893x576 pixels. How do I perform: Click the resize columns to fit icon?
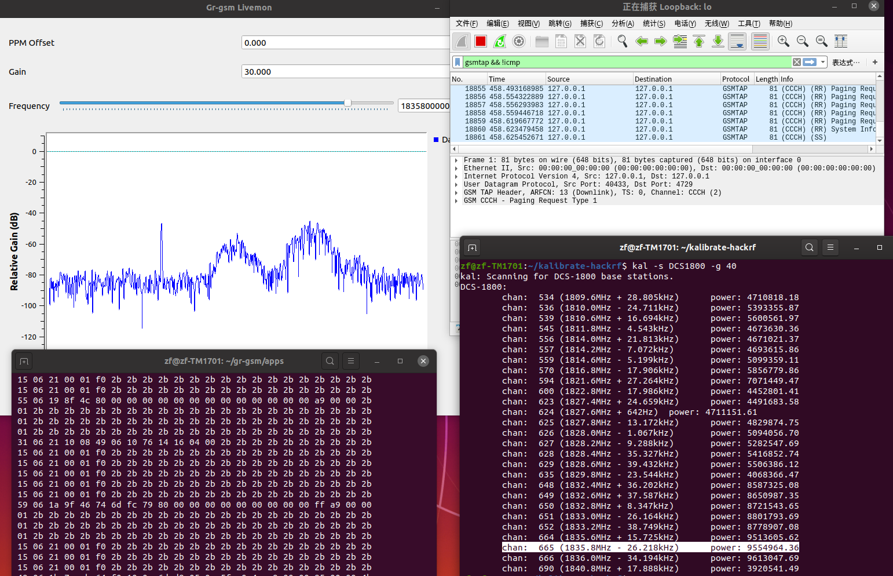841,41
